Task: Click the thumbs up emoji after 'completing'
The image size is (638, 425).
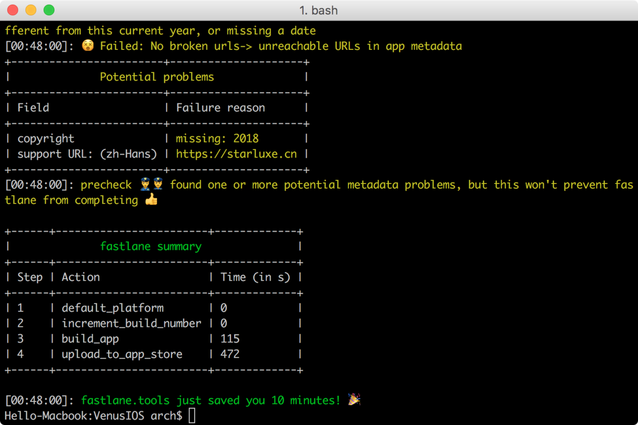Action: [151, 200]
